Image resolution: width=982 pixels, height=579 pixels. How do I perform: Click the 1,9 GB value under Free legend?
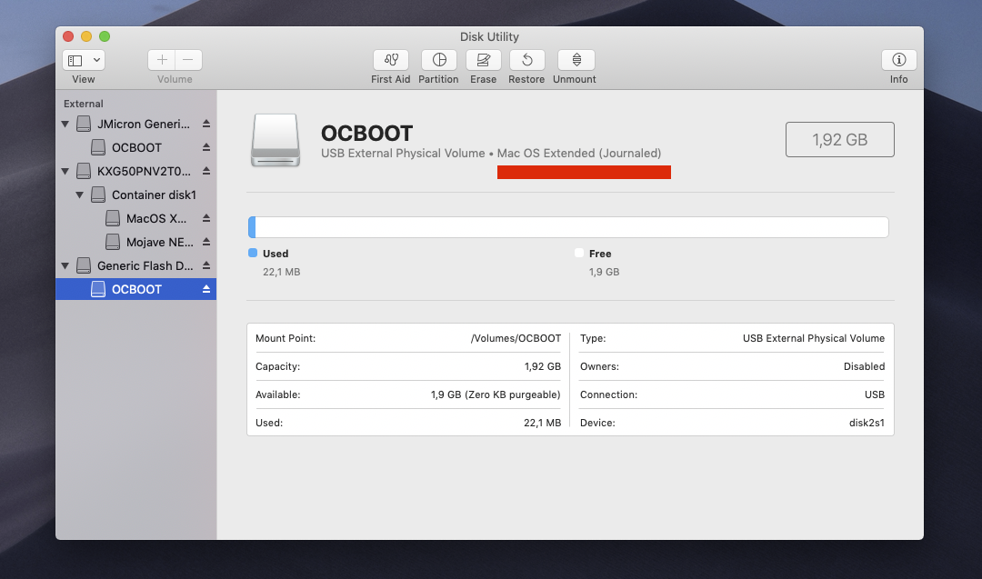pos(604,272)
